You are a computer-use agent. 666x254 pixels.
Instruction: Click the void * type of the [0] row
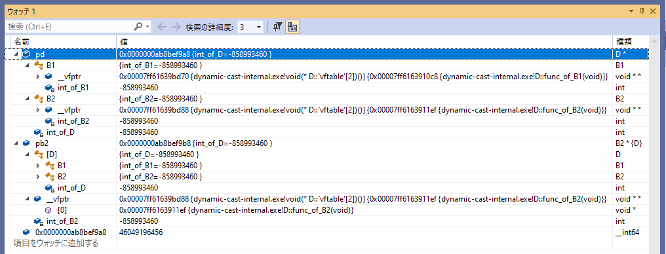(x=625, y=210)
